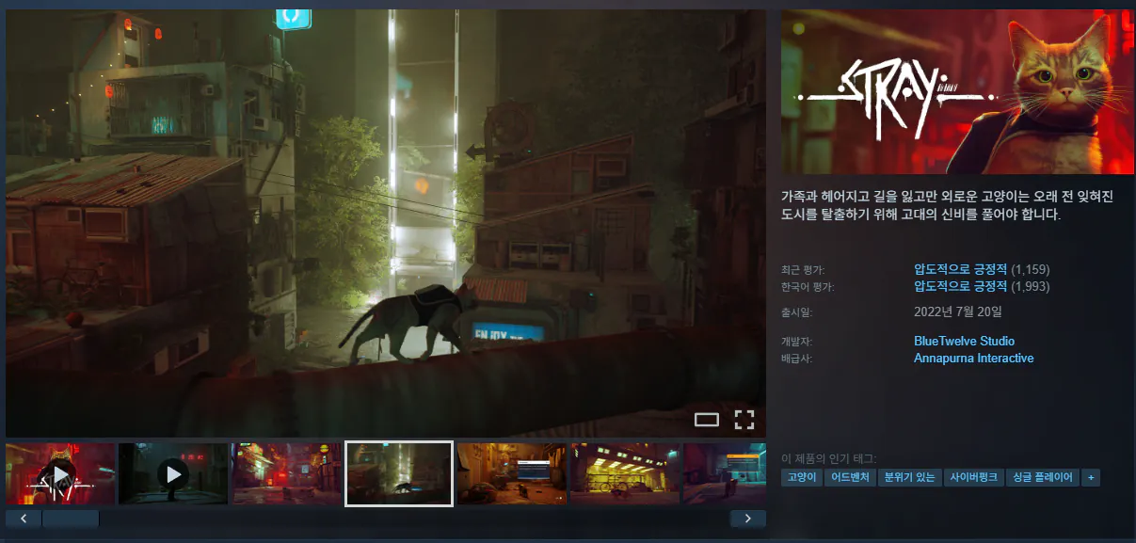Click the previous arrow in the media carousel
Image resolution: width=1136 pixels, height=543 pixels.
[23, 518]
